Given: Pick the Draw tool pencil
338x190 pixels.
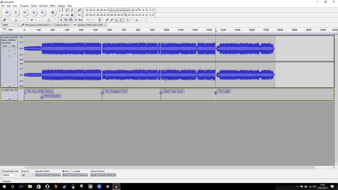Looking at the screenshot, I should [72, 10].
